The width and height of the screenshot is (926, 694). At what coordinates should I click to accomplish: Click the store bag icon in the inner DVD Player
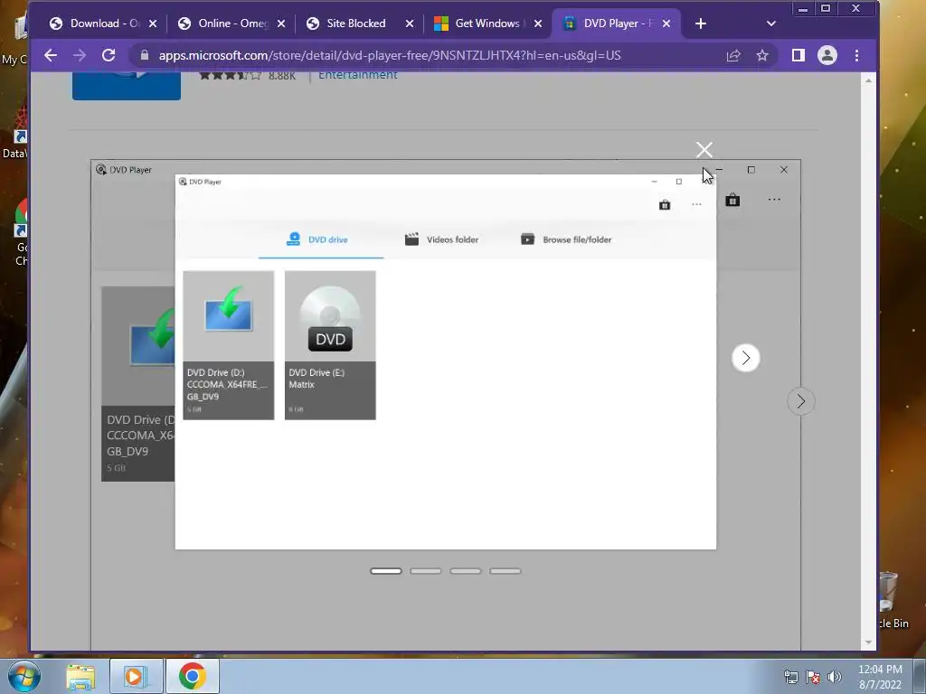[665, 205]
